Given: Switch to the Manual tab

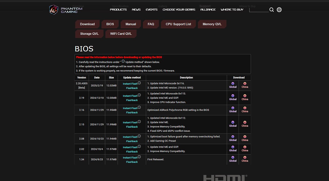Looking at the screenshot, I should pos(131,24).
